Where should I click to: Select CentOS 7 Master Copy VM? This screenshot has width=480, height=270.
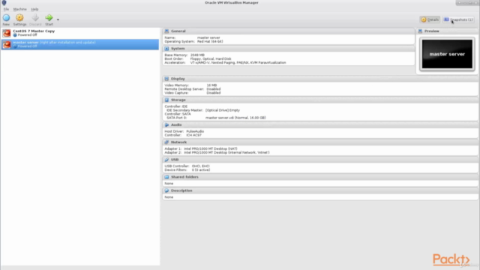point(80,33)
